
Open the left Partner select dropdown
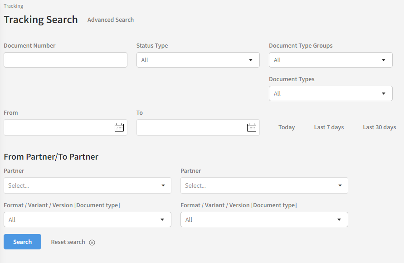click(x=87, y=185)
